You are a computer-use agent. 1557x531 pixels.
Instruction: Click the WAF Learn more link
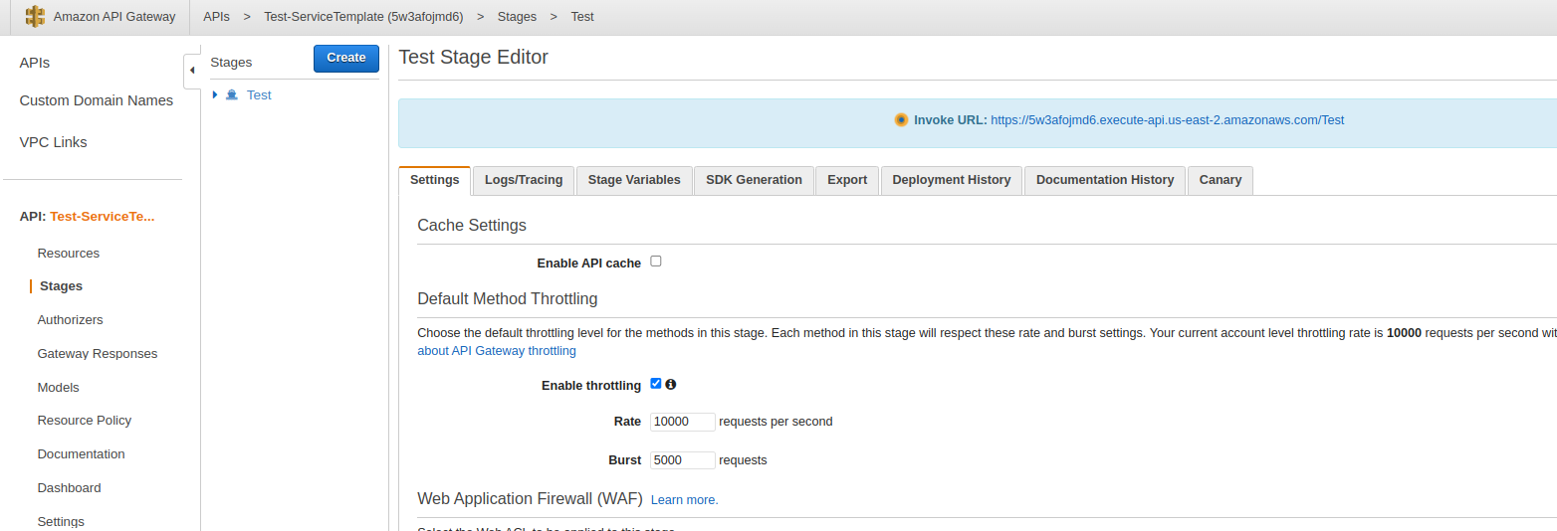pyautogui.click(x=684, y=500)
